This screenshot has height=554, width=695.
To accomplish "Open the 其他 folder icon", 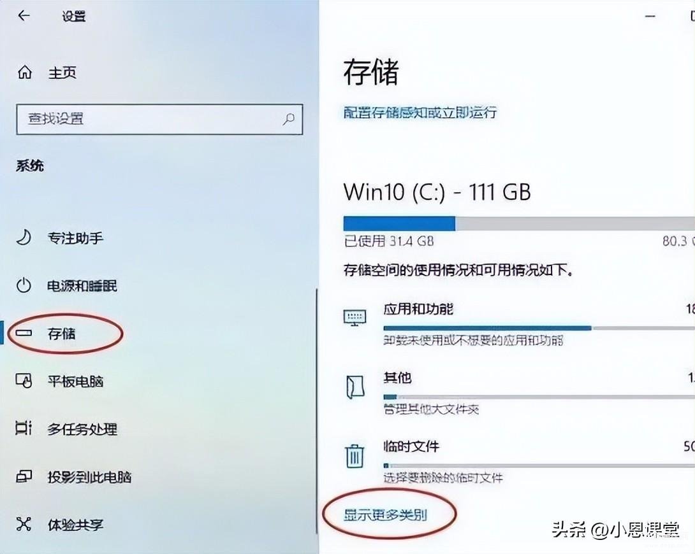I will tap(355, 387).
